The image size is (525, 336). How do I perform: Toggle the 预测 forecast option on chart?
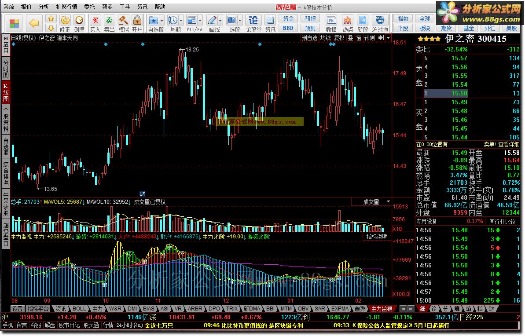click(370, 38)
